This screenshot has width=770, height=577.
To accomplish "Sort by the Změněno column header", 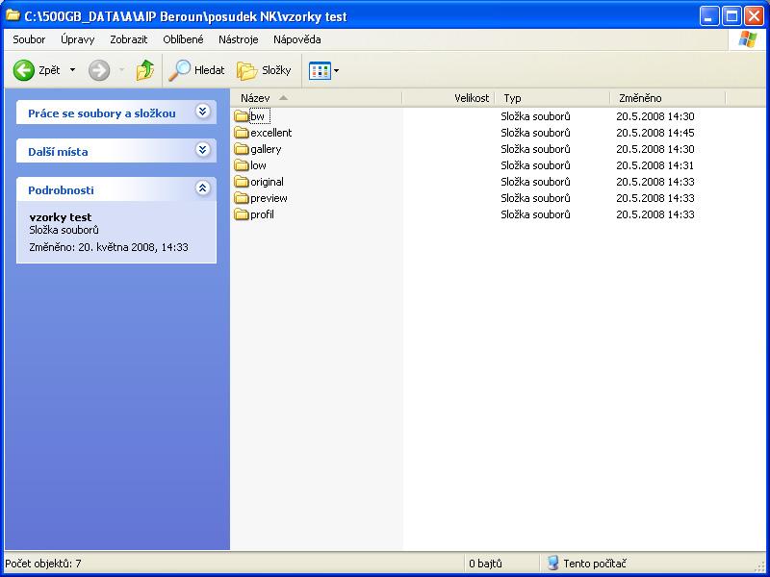I will pos(668,98).
